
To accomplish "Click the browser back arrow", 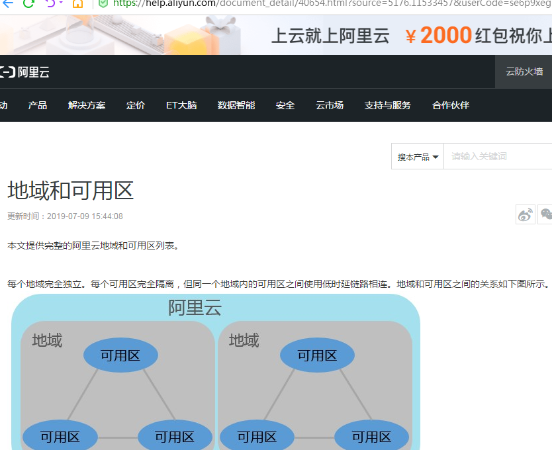I will pyautogui.click(x=7, y=3).
